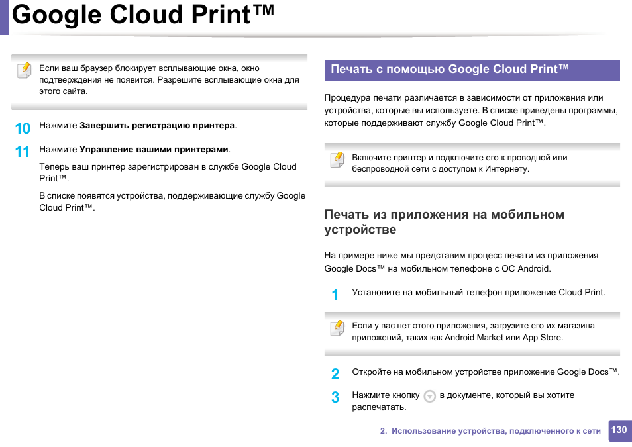Click the note text "Включите принтер и подключите его"
Image resolution: width=632 pixels, height=447 pixels.
click(460, 164)
